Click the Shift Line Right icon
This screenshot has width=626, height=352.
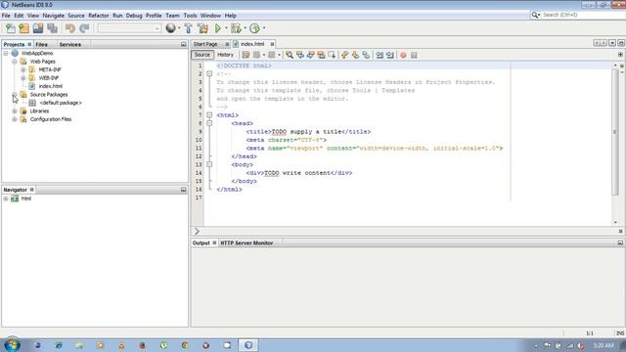pos(390,55)
